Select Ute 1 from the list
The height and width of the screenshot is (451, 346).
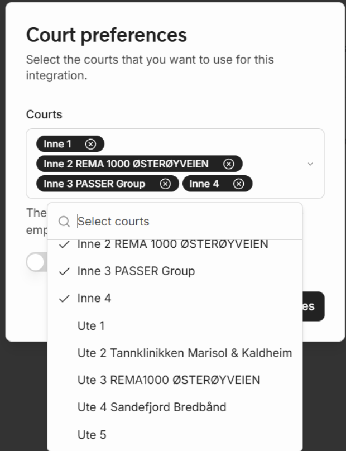pos(91,326)
